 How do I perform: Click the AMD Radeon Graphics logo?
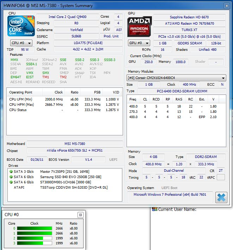pyautogui.click(x=140, y=27)
